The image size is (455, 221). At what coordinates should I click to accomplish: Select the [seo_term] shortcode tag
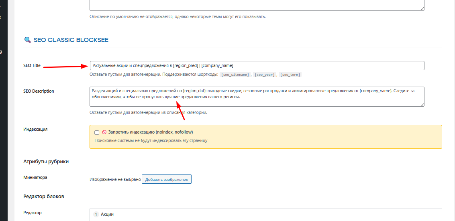tap(290, 75)
